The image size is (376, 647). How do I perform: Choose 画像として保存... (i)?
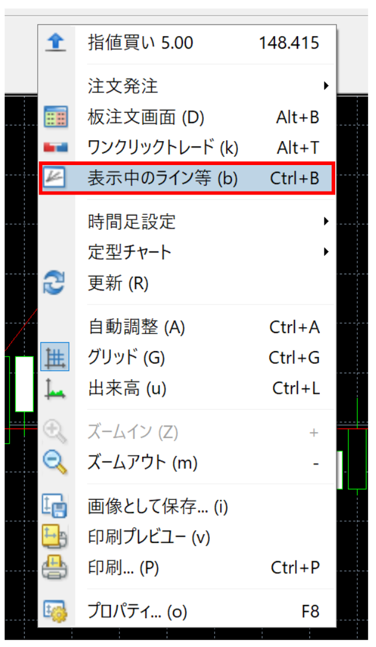[187, 507]
